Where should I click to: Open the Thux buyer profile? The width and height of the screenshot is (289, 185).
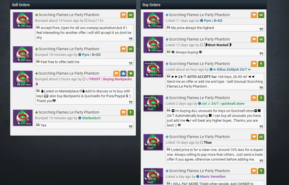point(208,142)
